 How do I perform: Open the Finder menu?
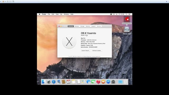point(44,14)
